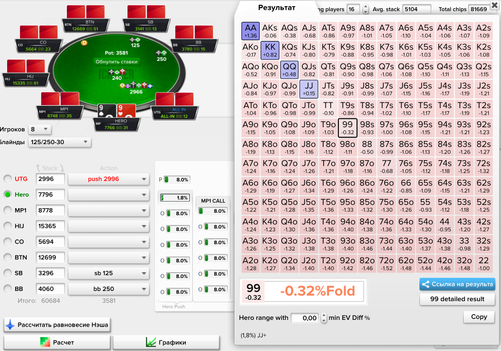Open the MP1 action dropdown
The width and height of the screenshot is (501, 351).
click(x=108, y=210)
